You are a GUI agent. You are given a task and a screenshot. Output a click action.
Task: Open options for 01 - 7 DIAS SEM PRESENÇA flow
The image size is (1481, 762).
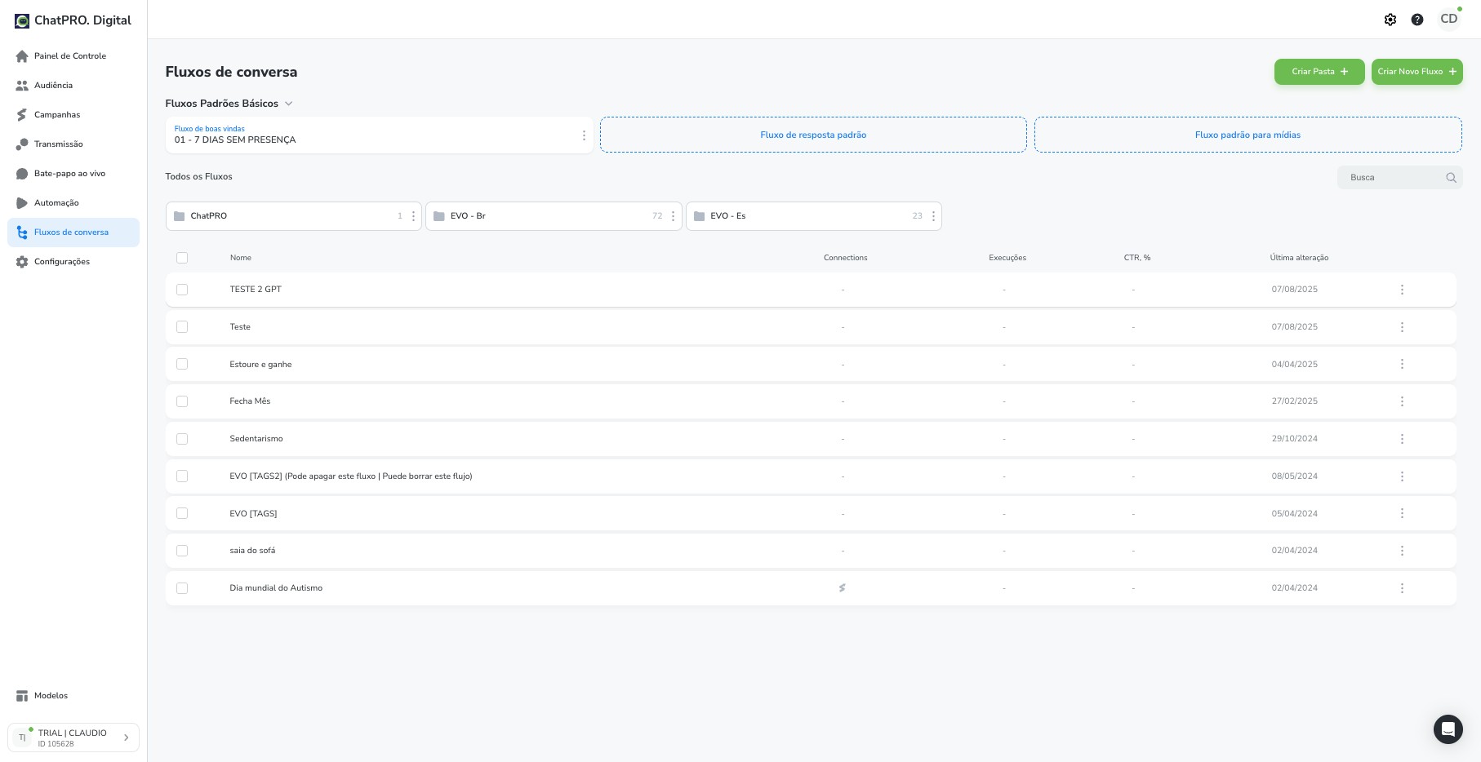(x=584, y=135)
